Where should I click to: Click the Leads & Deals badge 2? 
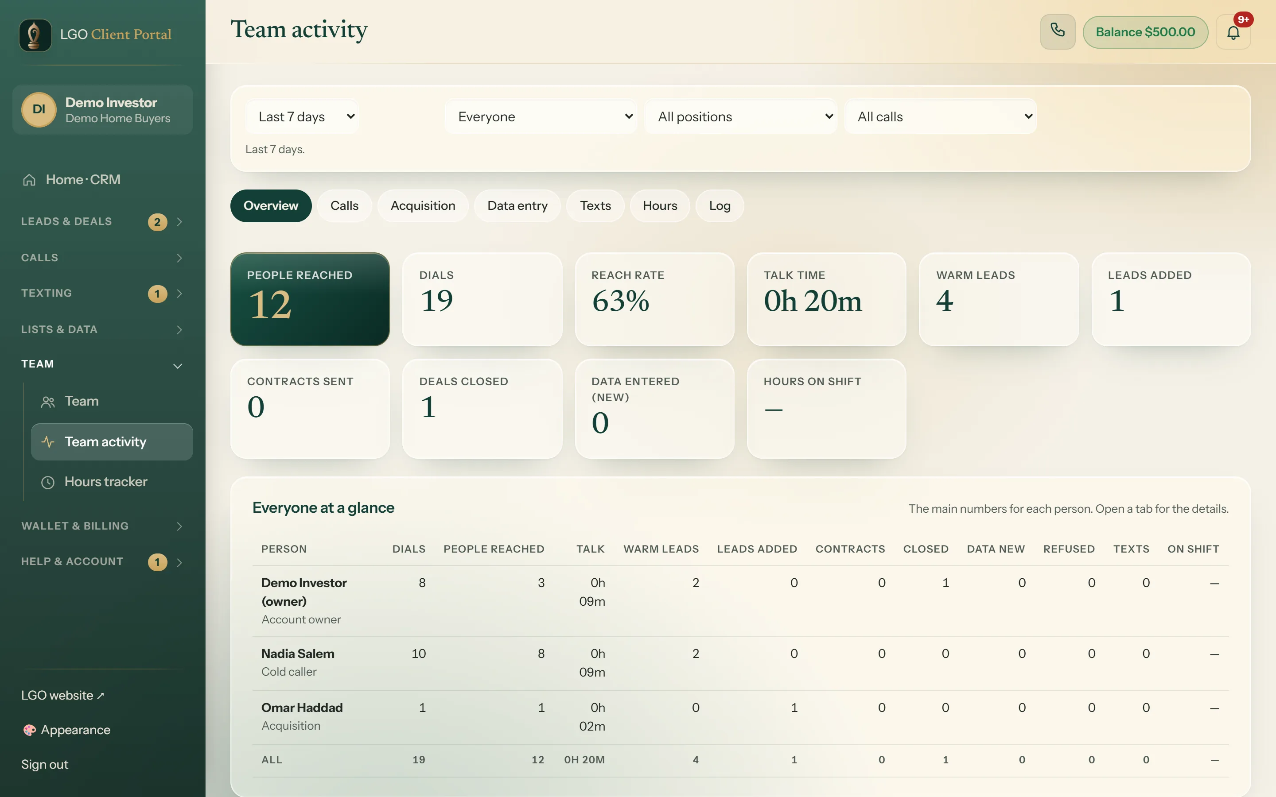click(157, 222)
